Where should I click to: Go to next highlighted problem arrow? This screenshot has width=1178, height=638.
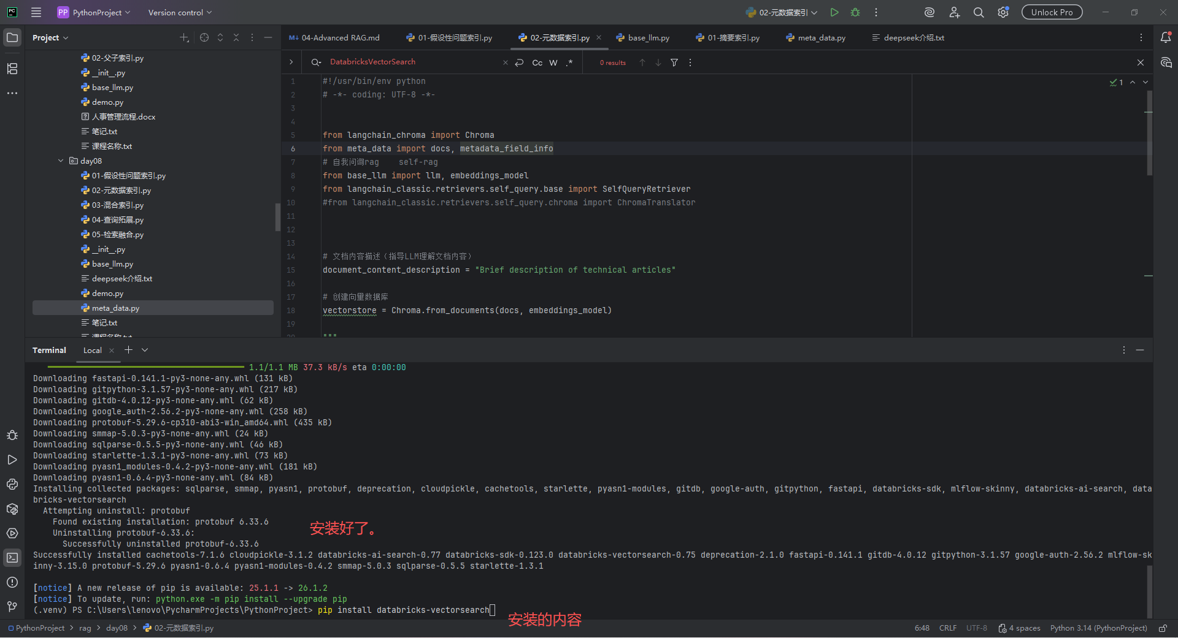coord(1145,82)
